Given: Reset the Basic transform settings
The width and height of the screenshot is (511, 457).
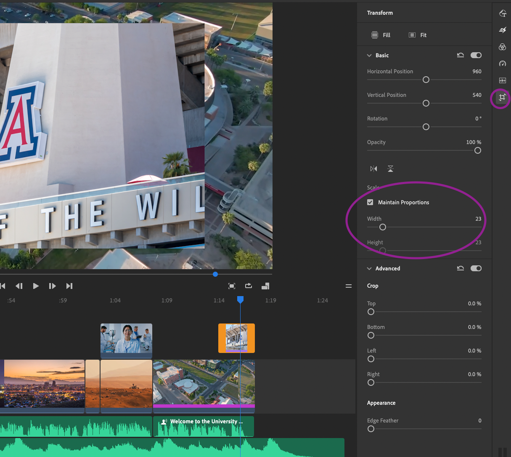Looking at the screenshot, I should 461,55.
